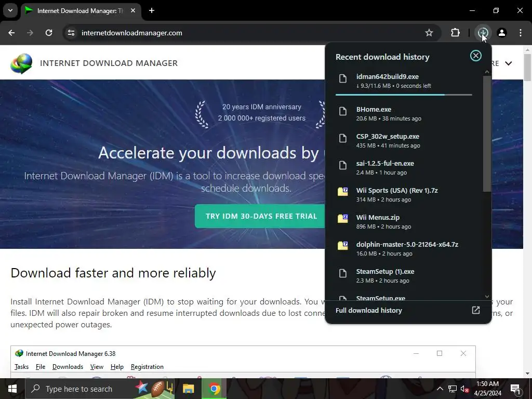Screen dimensions: 532x399
Task: Open Chrome's three-dot menu
Action: (521, 33)
